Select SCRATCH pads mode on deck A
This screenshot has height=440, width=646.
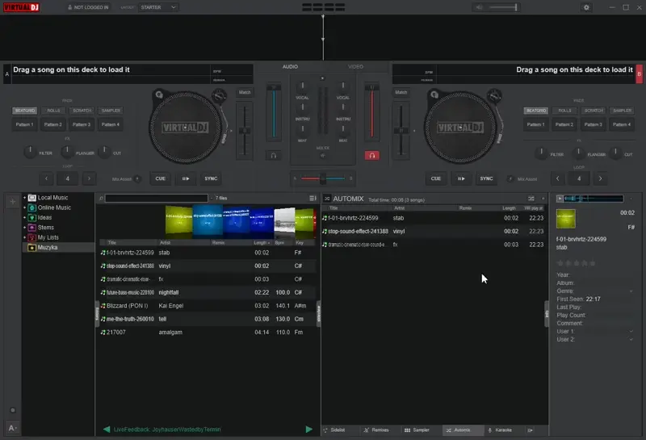pos(82,111)
